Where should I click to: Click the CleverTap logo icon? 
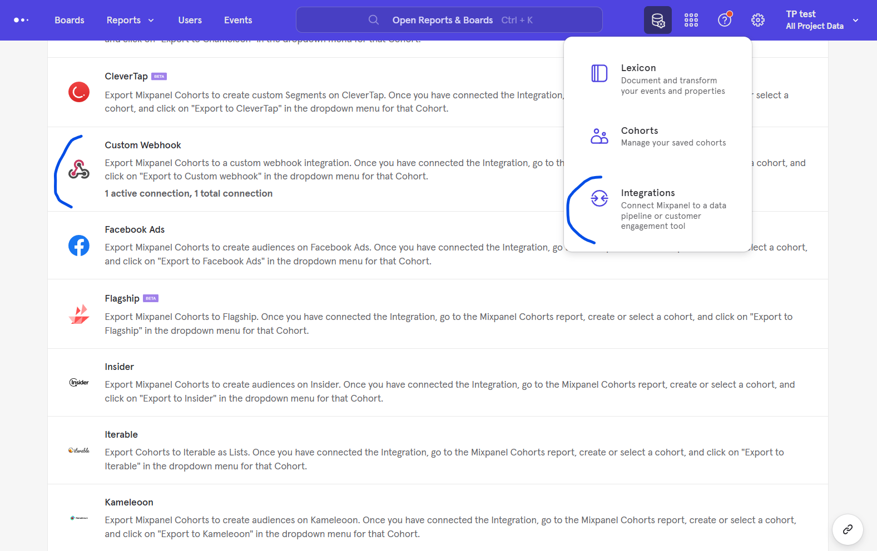79,92
